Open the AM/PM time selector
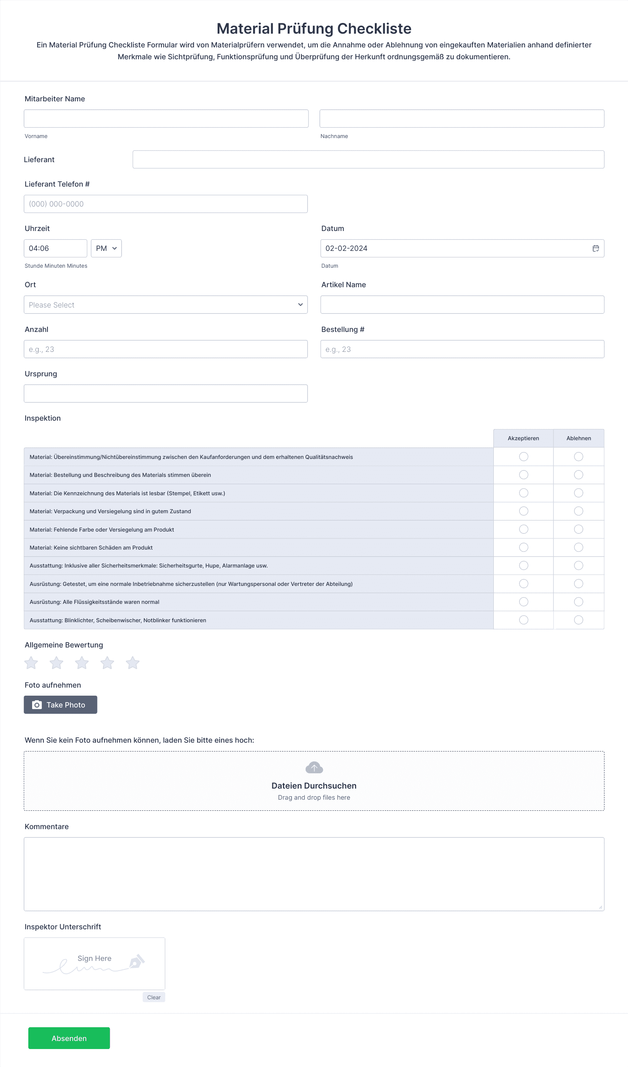This screenshot has width=628, height=1067. point(106,249)
